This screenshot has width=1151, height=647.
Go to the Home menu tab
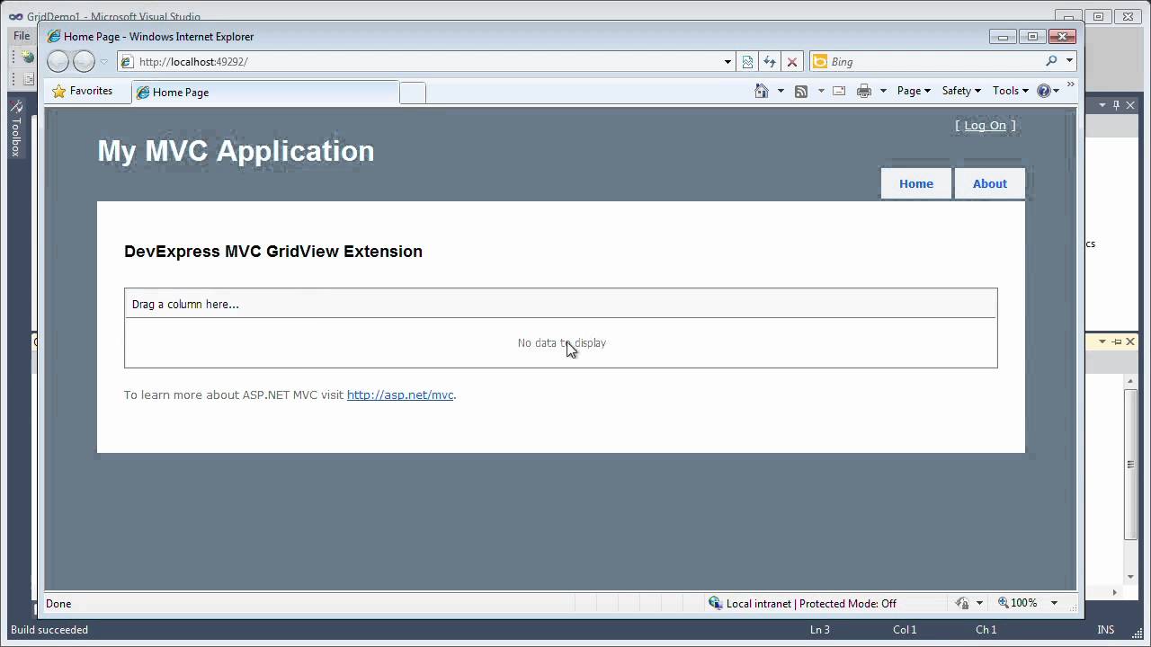pos(916,183)
